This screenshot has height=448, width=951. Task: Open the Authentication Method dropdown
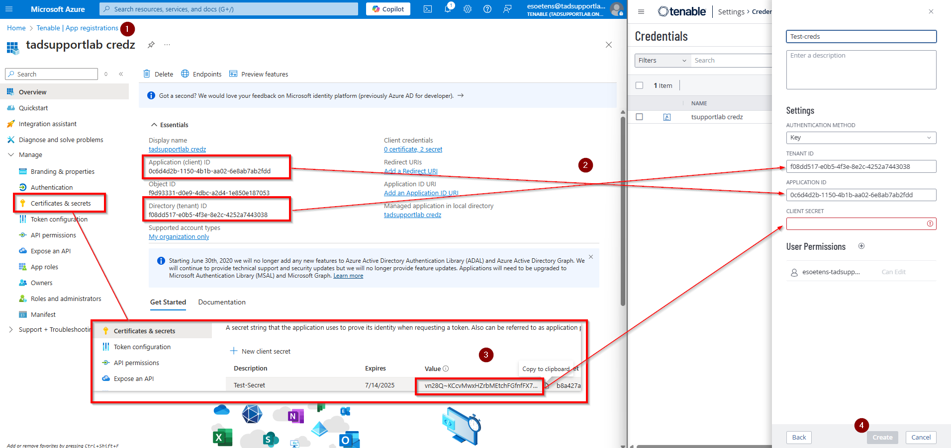[x=861, y=138]
